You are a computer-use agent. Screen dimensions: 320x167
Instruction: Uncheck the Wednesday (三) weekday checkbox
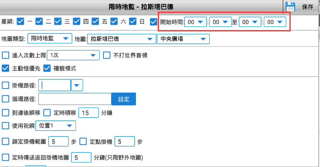(58, 21)
